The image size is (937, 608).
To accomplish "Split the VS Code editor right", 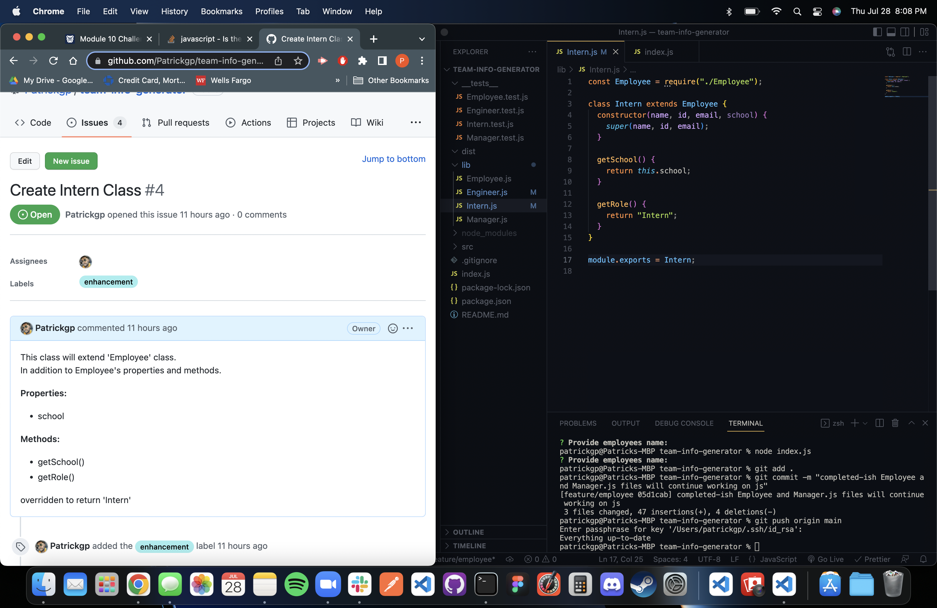I will tap(907, 51).
